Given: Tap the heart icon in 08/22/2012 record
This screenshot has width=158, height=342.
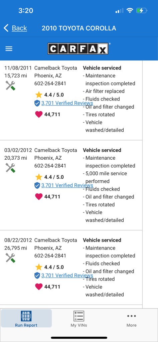Looking at the screenshot, I should 39,287.
